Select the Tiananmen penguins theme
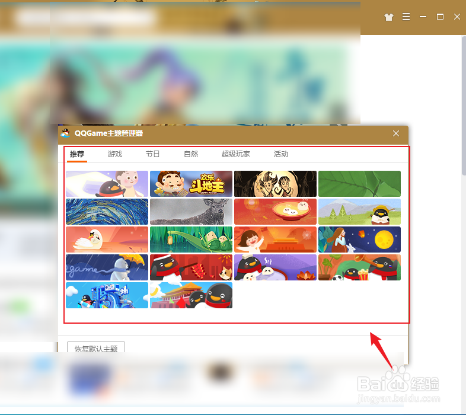The image size is (466, 415). point(191,295)
